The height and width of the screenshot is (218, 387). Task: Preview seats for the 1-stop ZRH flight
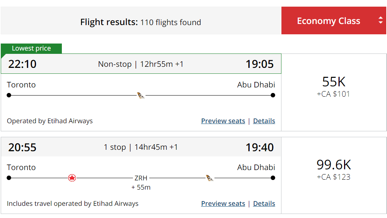(x=223, y=204)
